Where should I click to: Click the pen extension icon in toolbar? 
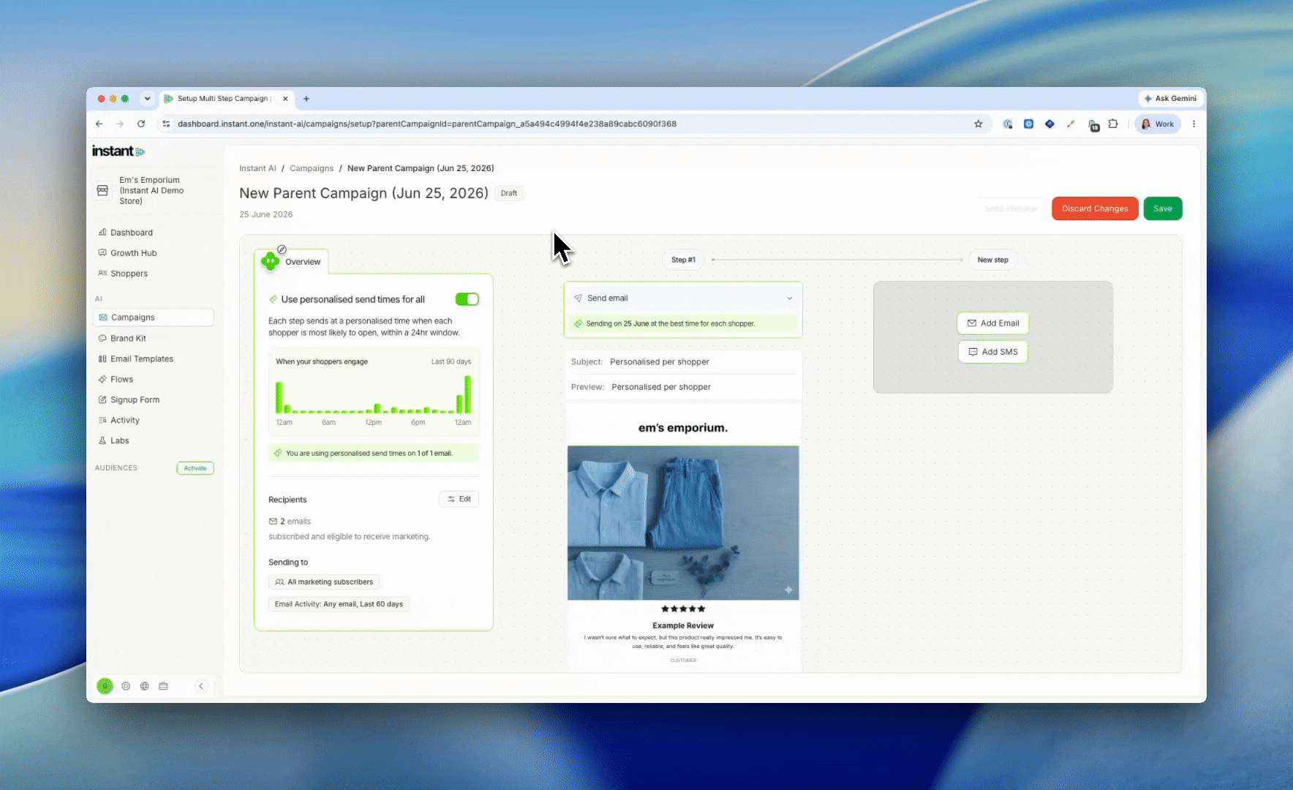1071,124
